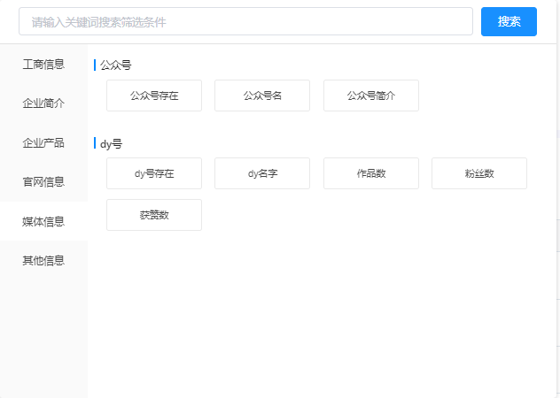The image size is (560, 398).
Task: Open the 工商信息 sidebar tab
Action: (x=43, y=65)
